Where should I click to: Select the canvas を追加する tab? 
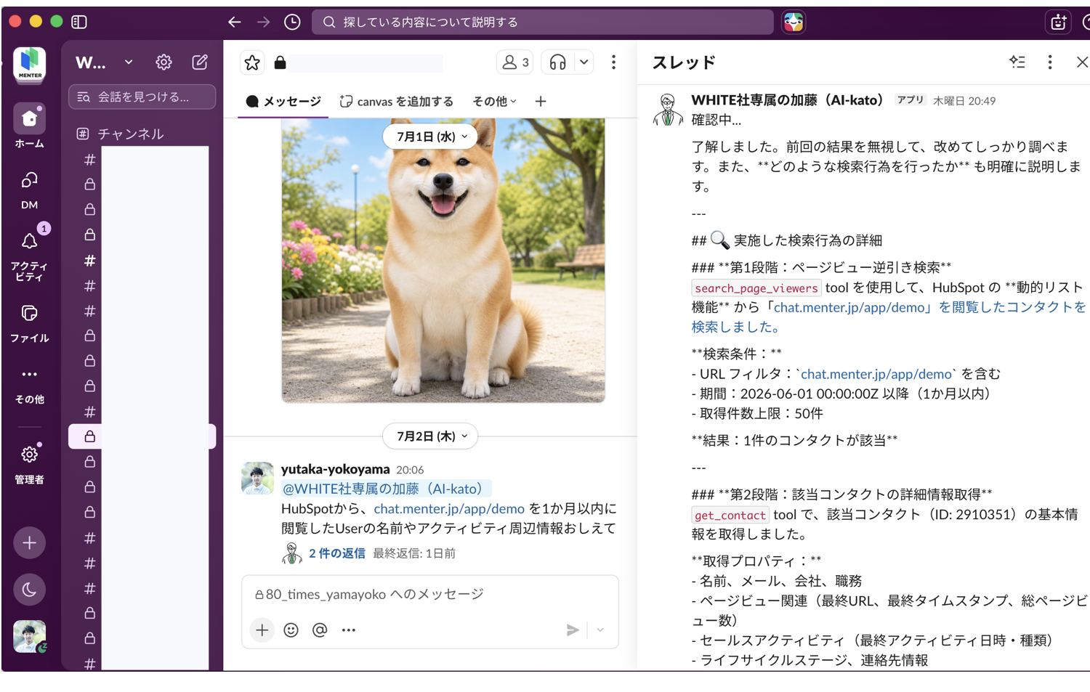coord(397,102)
